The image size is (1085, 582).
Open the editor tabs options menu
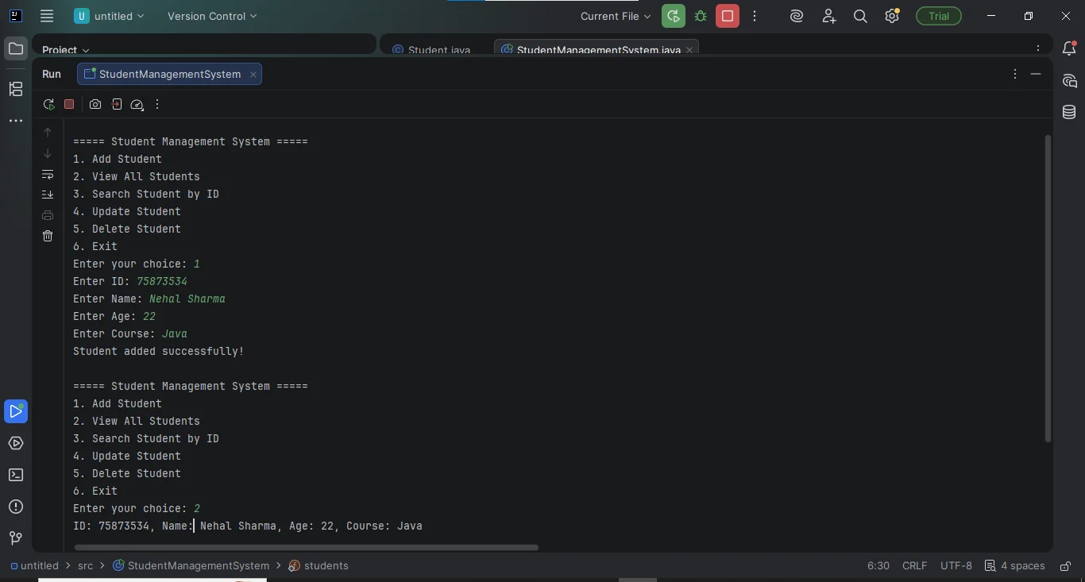pyautogui.click(x=1038, y=49)
